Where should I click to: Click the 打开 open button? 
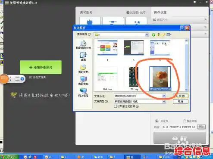(x=181, y=96)
